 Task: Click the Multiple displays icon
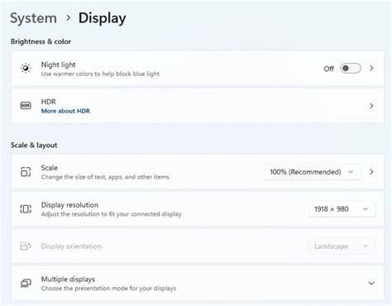26,283
